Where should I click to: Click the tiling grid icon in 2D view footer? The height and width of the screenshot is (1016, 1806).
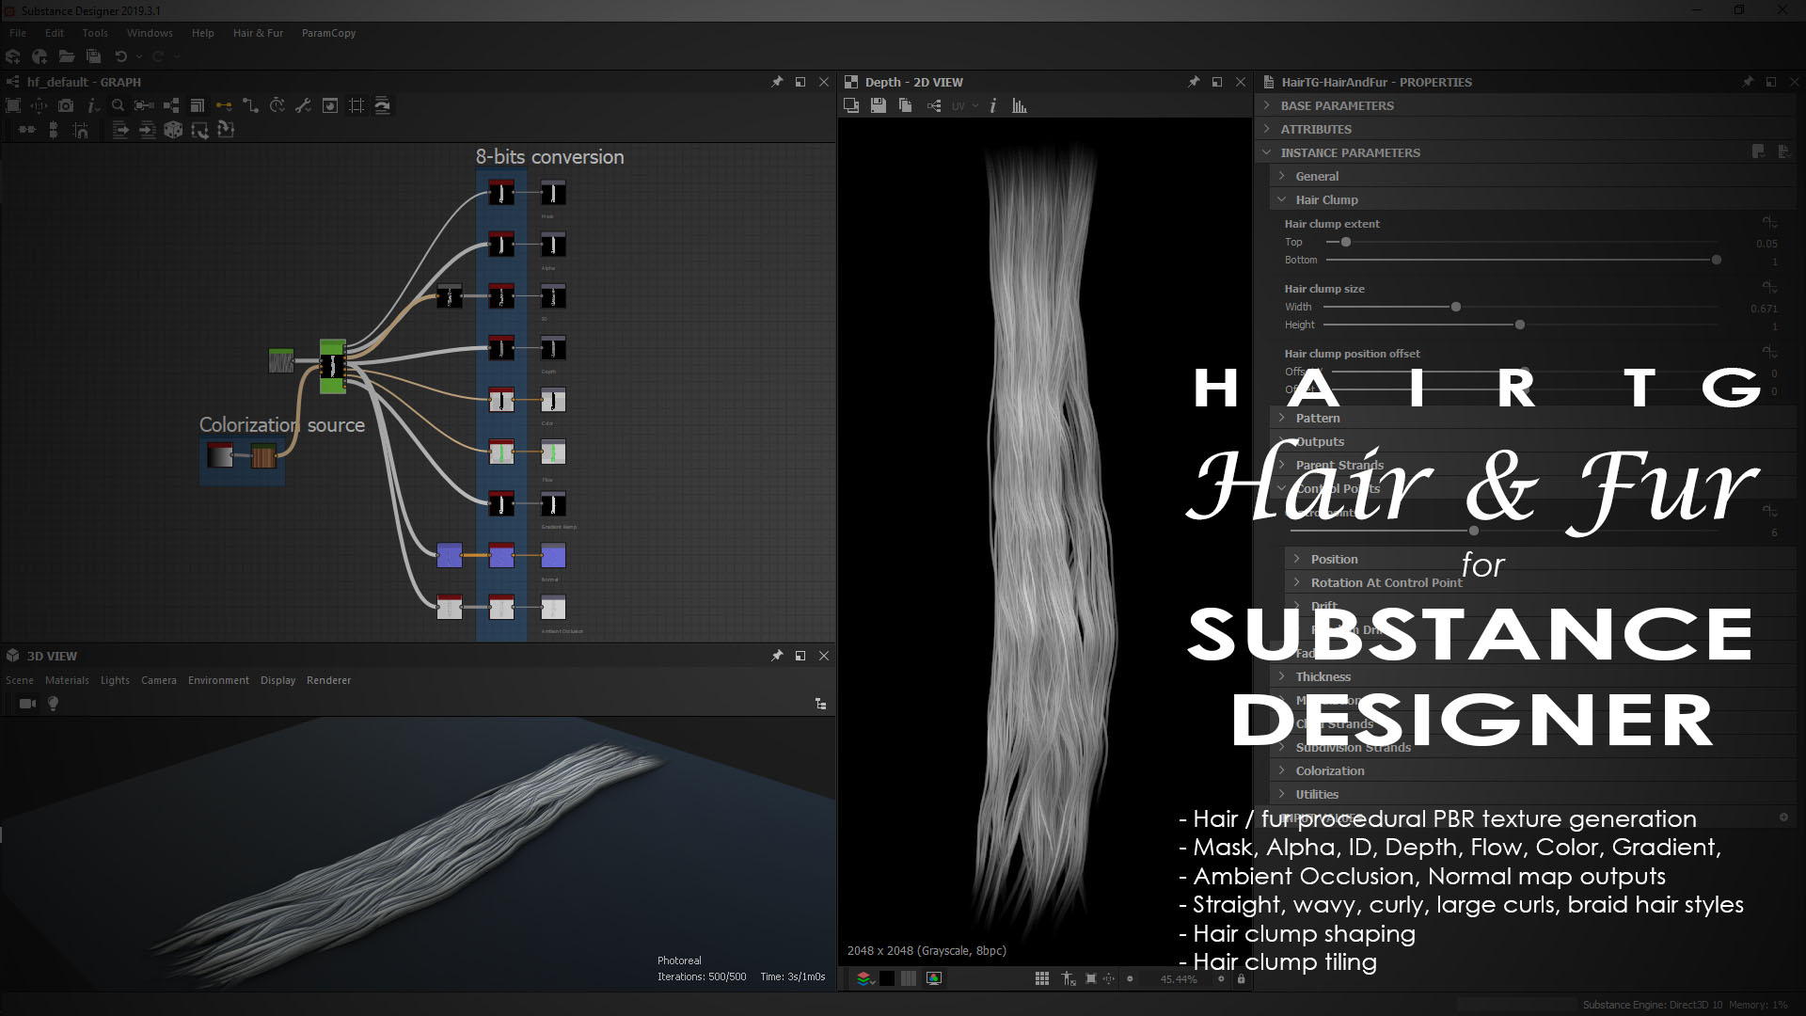click(x=1042, y=978)
